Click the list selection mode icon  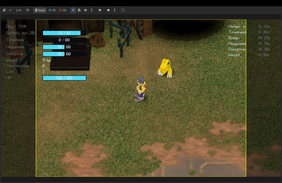tap(79, 10)
